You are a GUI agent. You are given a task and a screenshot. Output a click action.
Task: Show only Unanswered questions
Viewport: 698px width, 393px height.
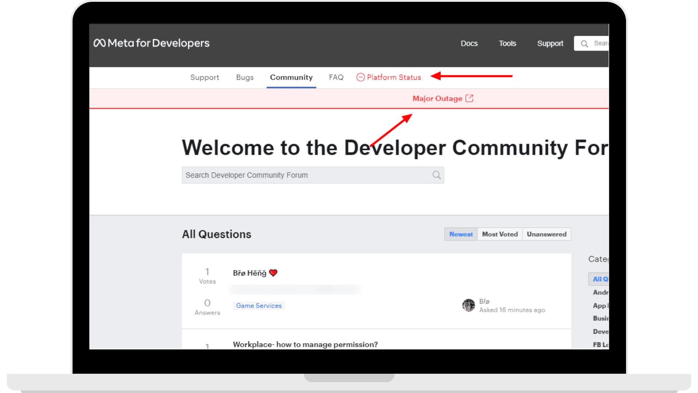coord(547,234)
